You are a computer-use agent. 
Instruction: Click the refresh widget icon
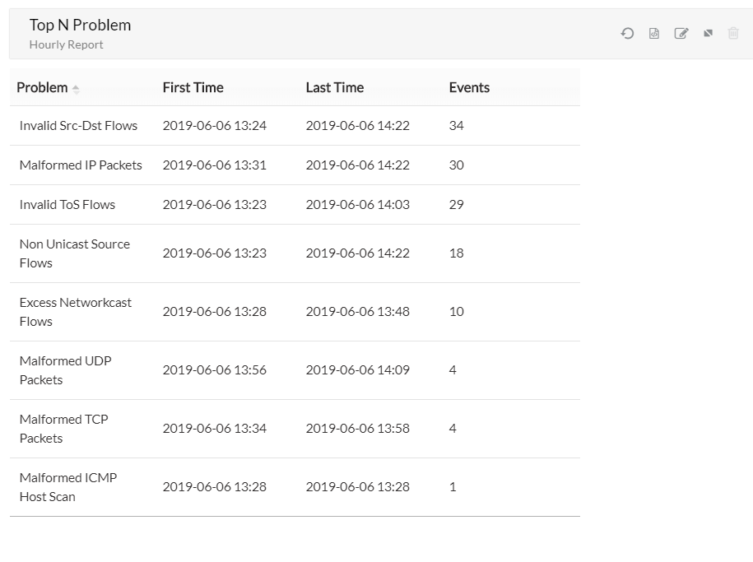pos(627,34)
